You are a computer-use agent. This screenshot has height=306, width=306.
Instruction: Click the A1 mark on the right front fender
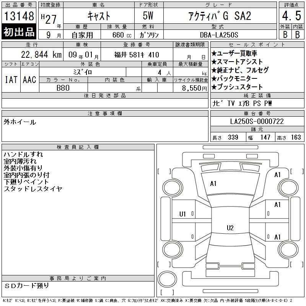point(277,175)
